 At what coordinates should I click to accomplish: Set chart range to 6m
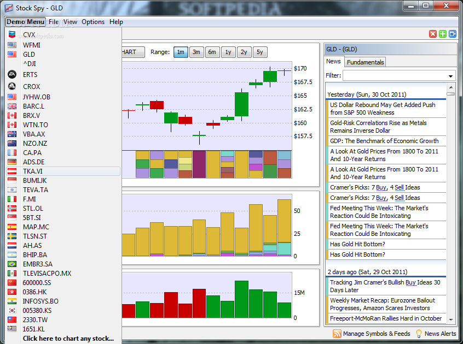point(212,52)
